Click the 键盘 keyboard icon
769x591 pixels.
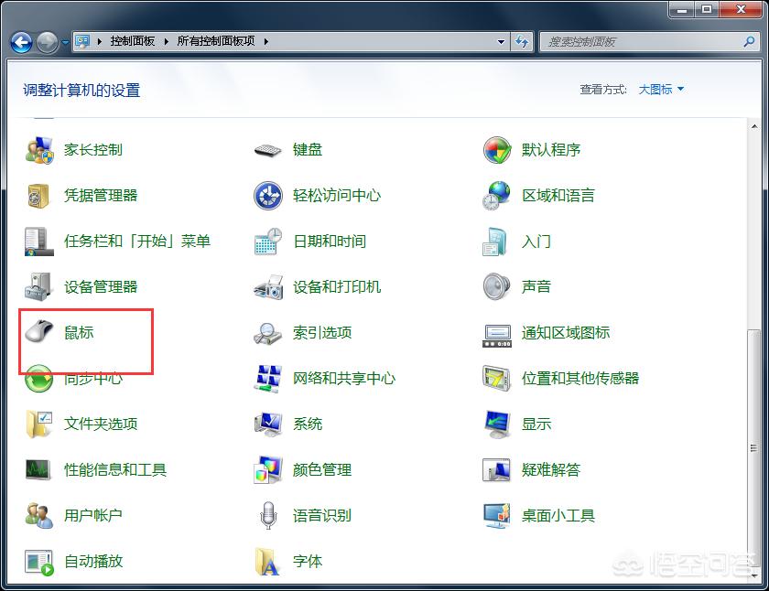tap(267, 150)
